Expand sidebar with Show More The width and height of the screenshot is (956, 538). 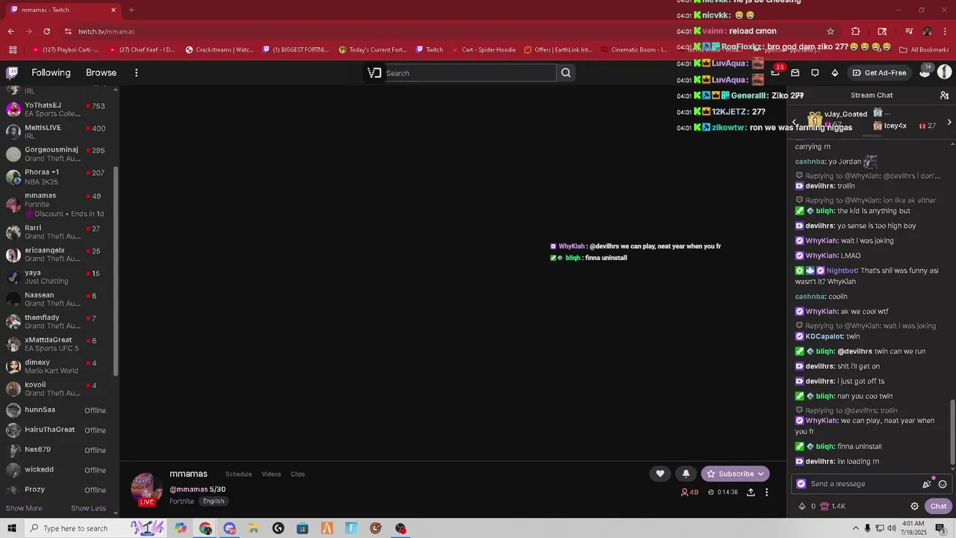[24, 508]
